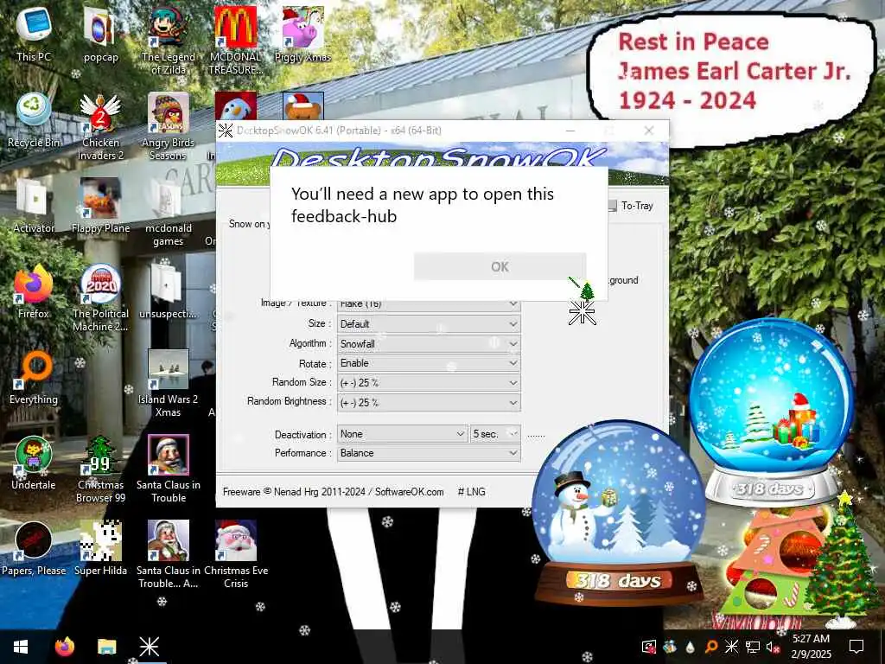The width and height of the screenshot is (885, 664).
Task: Open Santa Claus in Trouble... A... shortcut
Action: coord(169,554)
